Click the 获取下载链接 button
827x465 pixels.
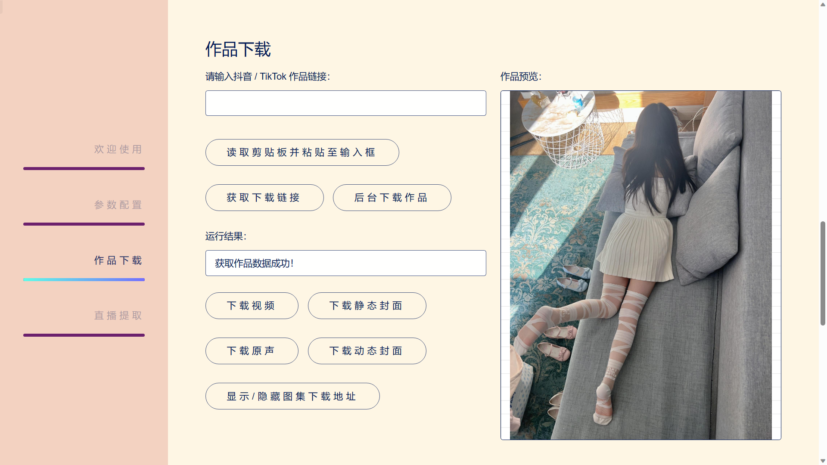pos(264,198)
